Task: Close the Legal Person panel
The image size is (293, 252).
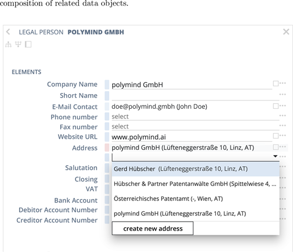Action: [x=286, y=32]
